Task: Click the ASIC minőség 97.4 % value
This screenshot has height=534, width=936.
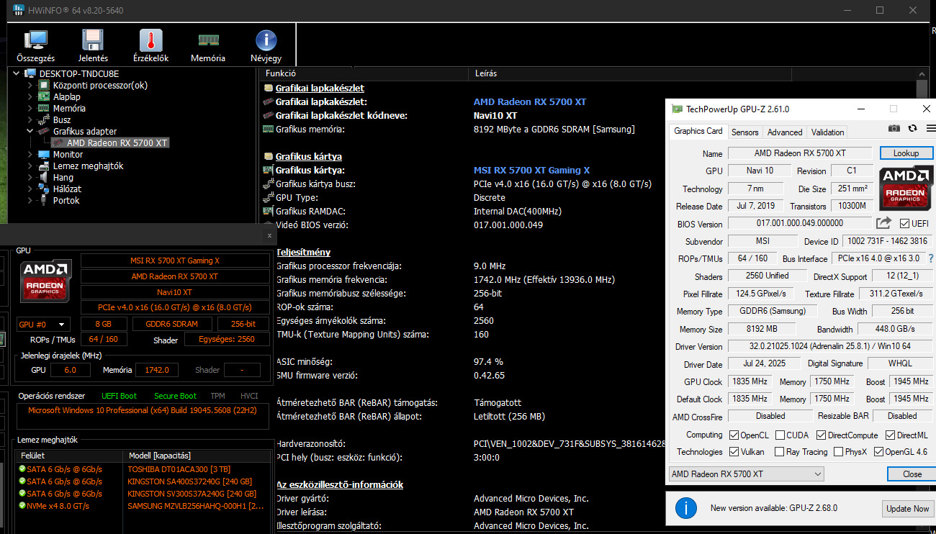Action: [x=488, y=361]
